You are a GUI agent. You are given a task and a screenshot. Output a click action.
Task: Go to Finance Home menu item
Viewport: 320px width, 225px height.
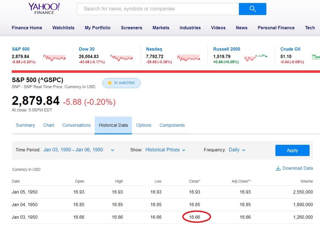tap(27, 28)
